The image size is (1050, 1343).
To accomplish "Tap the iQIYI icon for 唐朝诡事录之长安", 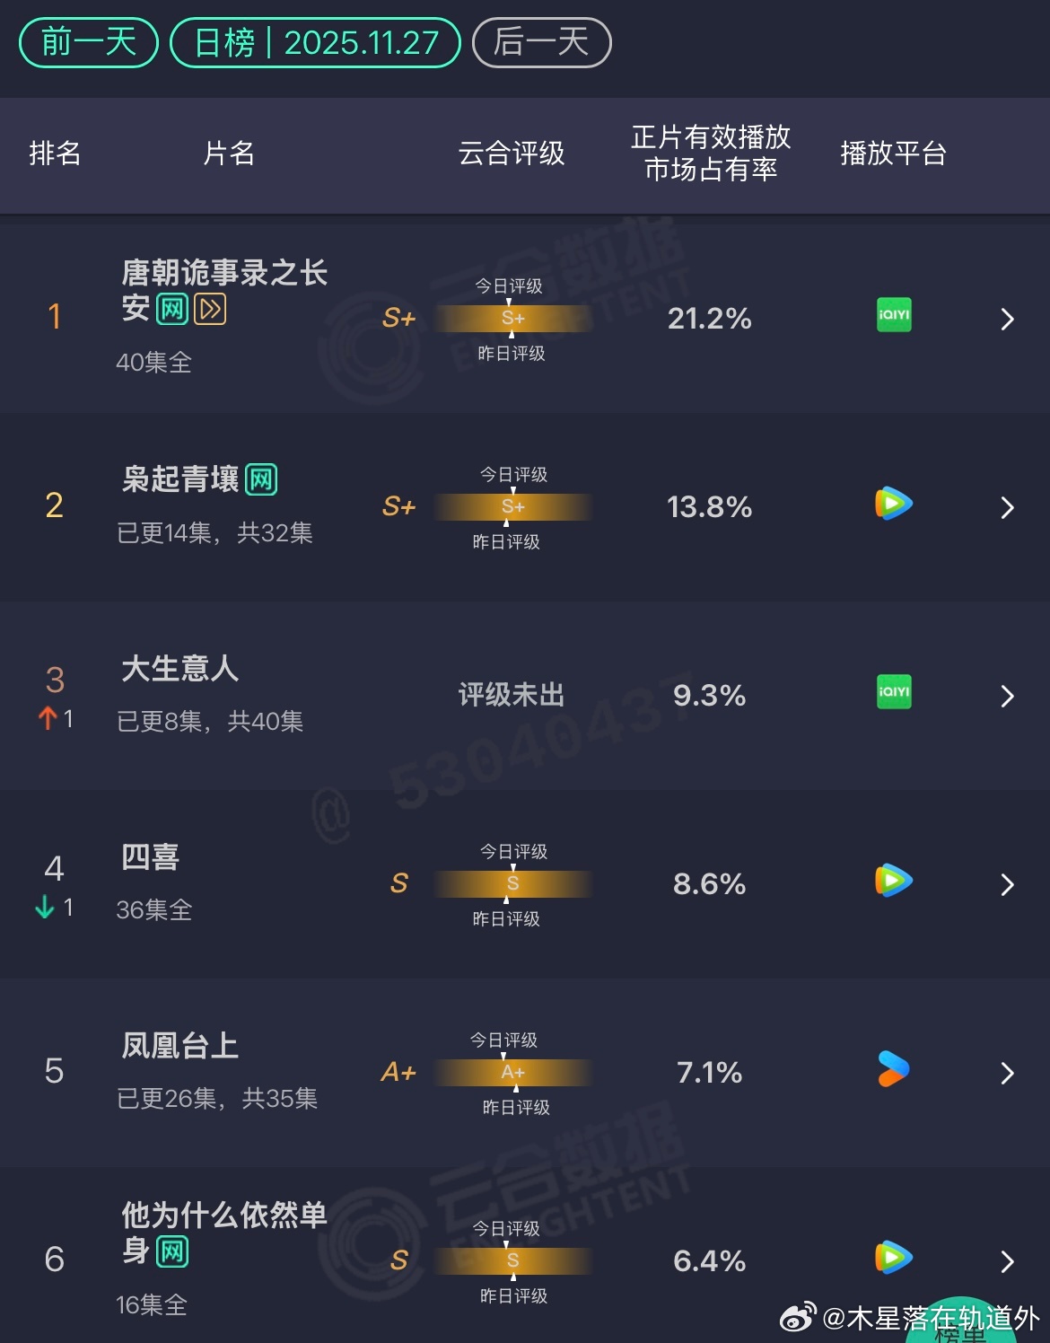I will point(894,315).
